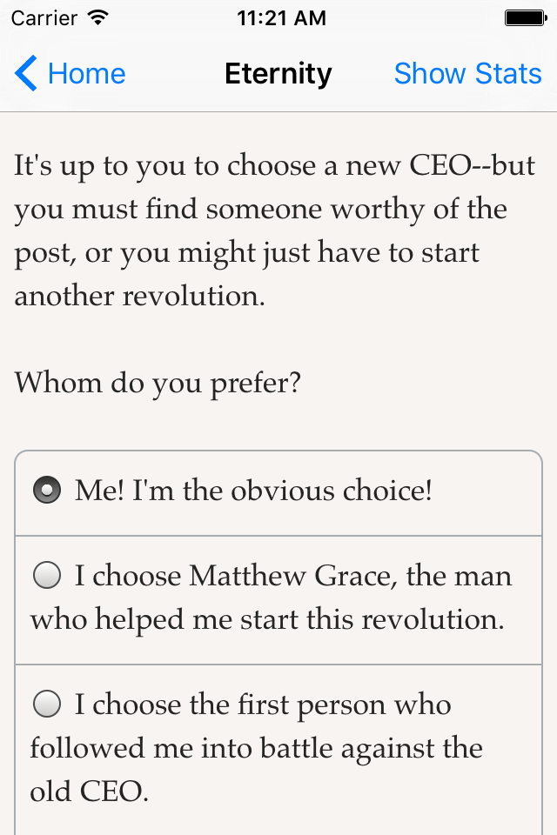Tap the "another revolution." text line
557x835 pixels.
tap(139, 297)
